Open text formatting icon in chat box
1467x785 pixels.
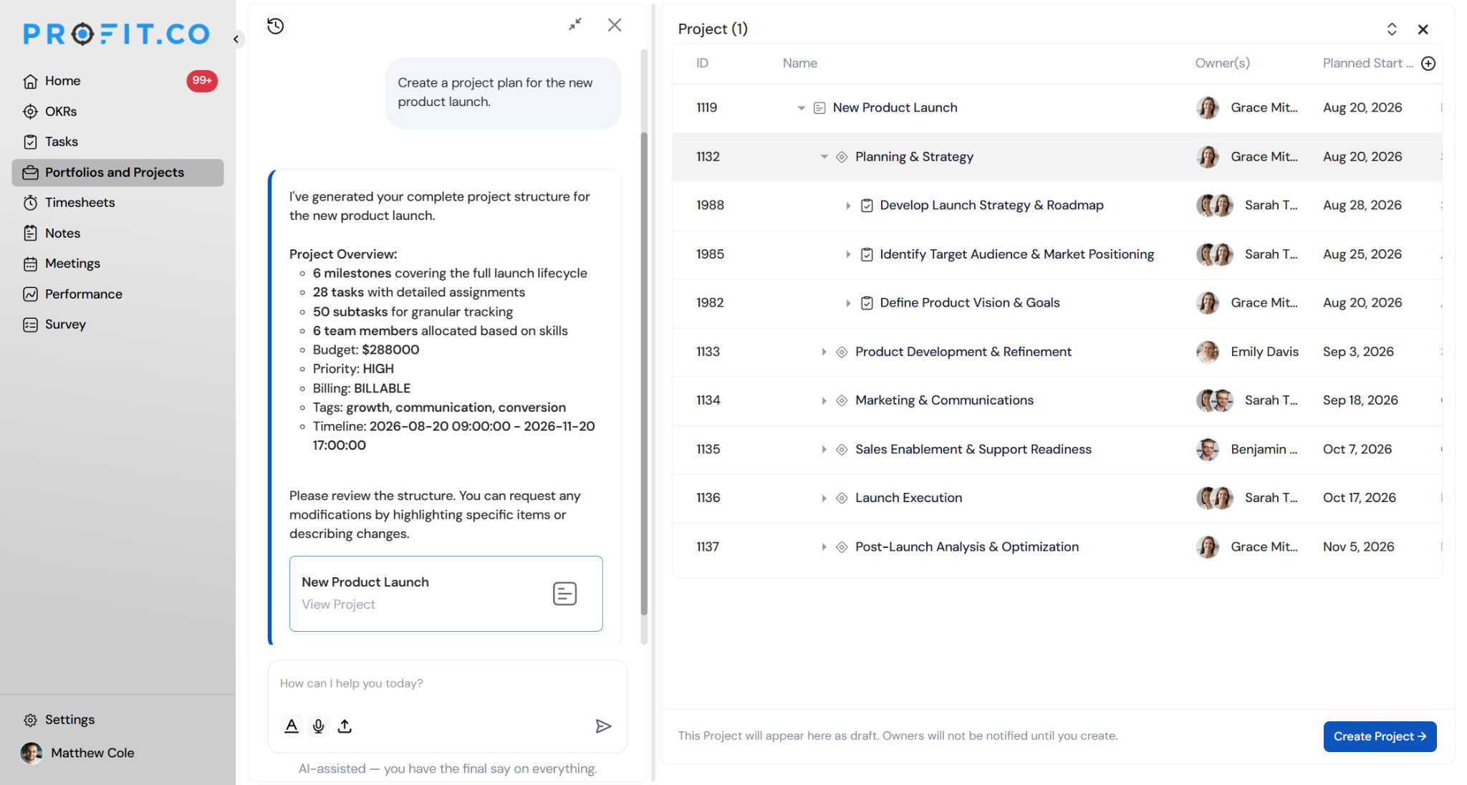pos(292,726)
